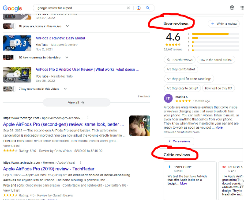Select 'Are they comfortable?' chip
This screenshot has height=200, width=244.
point(181,69)
